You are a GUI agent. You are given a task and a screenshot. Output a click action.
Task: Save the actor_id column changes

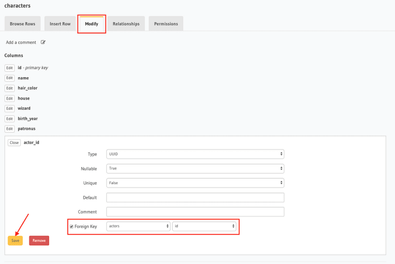[15, 241]
